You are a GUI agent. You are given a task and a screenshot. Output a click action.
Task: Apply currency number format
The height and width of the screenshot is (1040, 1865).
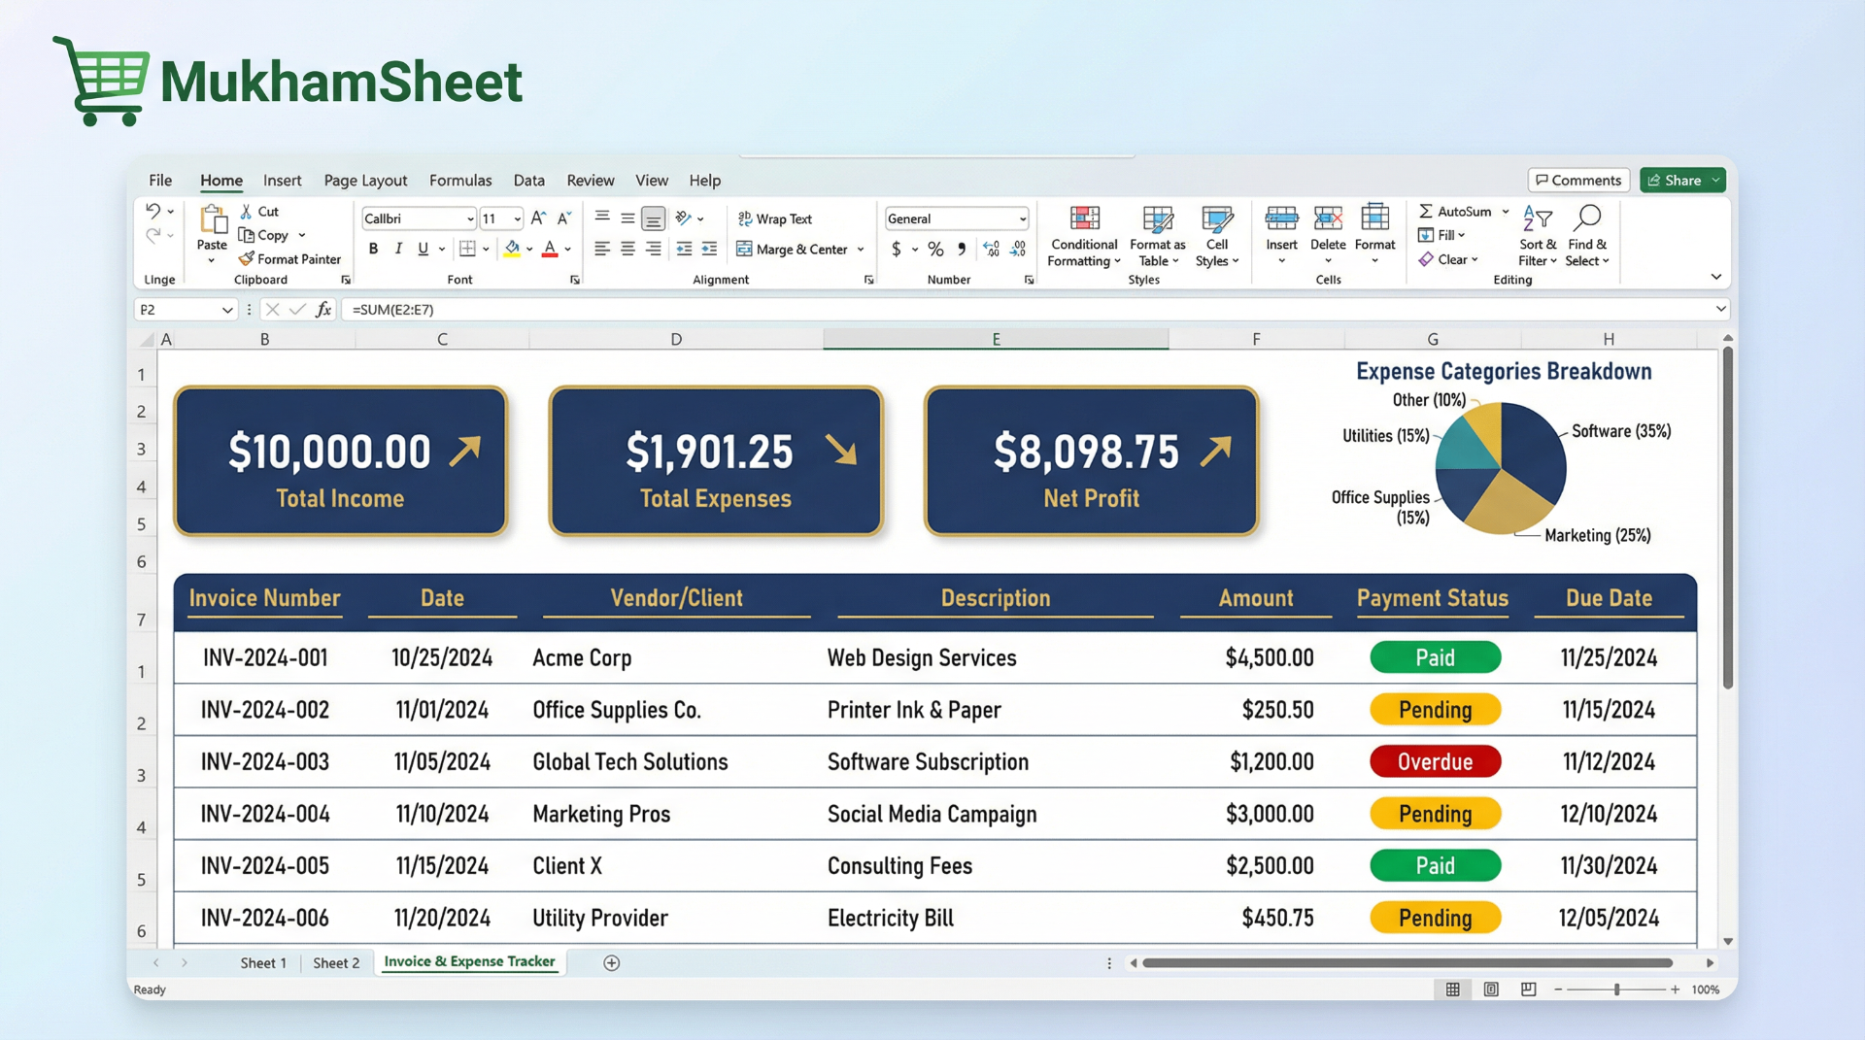[x=895, y=249]
